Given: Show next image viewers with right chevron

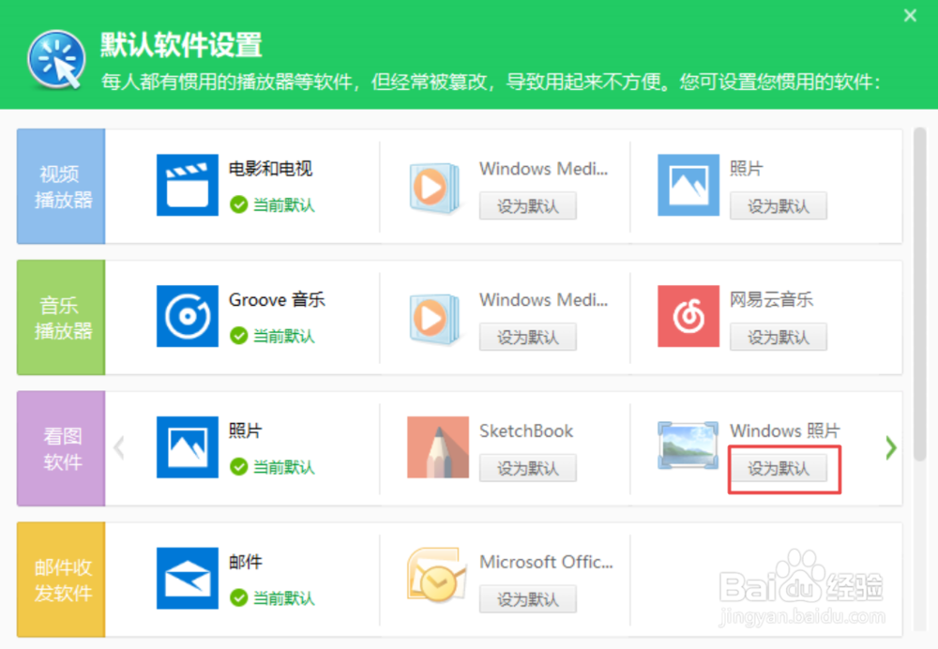Looking at the screenshot, I should [x=891, y=447].
